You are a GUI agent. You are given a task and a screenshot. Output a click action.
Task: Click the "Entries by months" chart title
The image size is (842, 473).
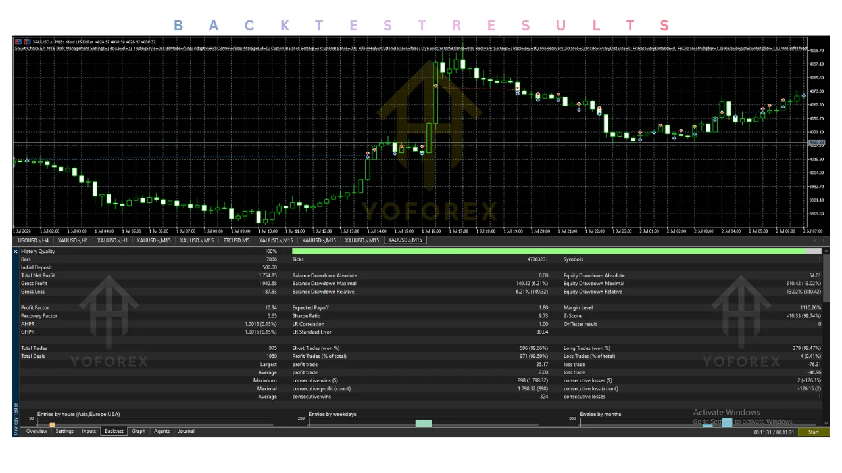[601, 415]
